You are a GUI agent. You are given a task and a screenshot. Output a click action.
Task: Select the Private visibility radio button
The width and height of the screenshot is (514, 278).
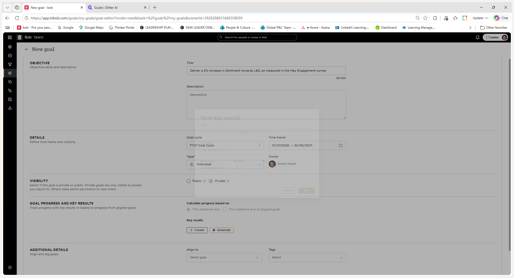click(x=211, y=181)
